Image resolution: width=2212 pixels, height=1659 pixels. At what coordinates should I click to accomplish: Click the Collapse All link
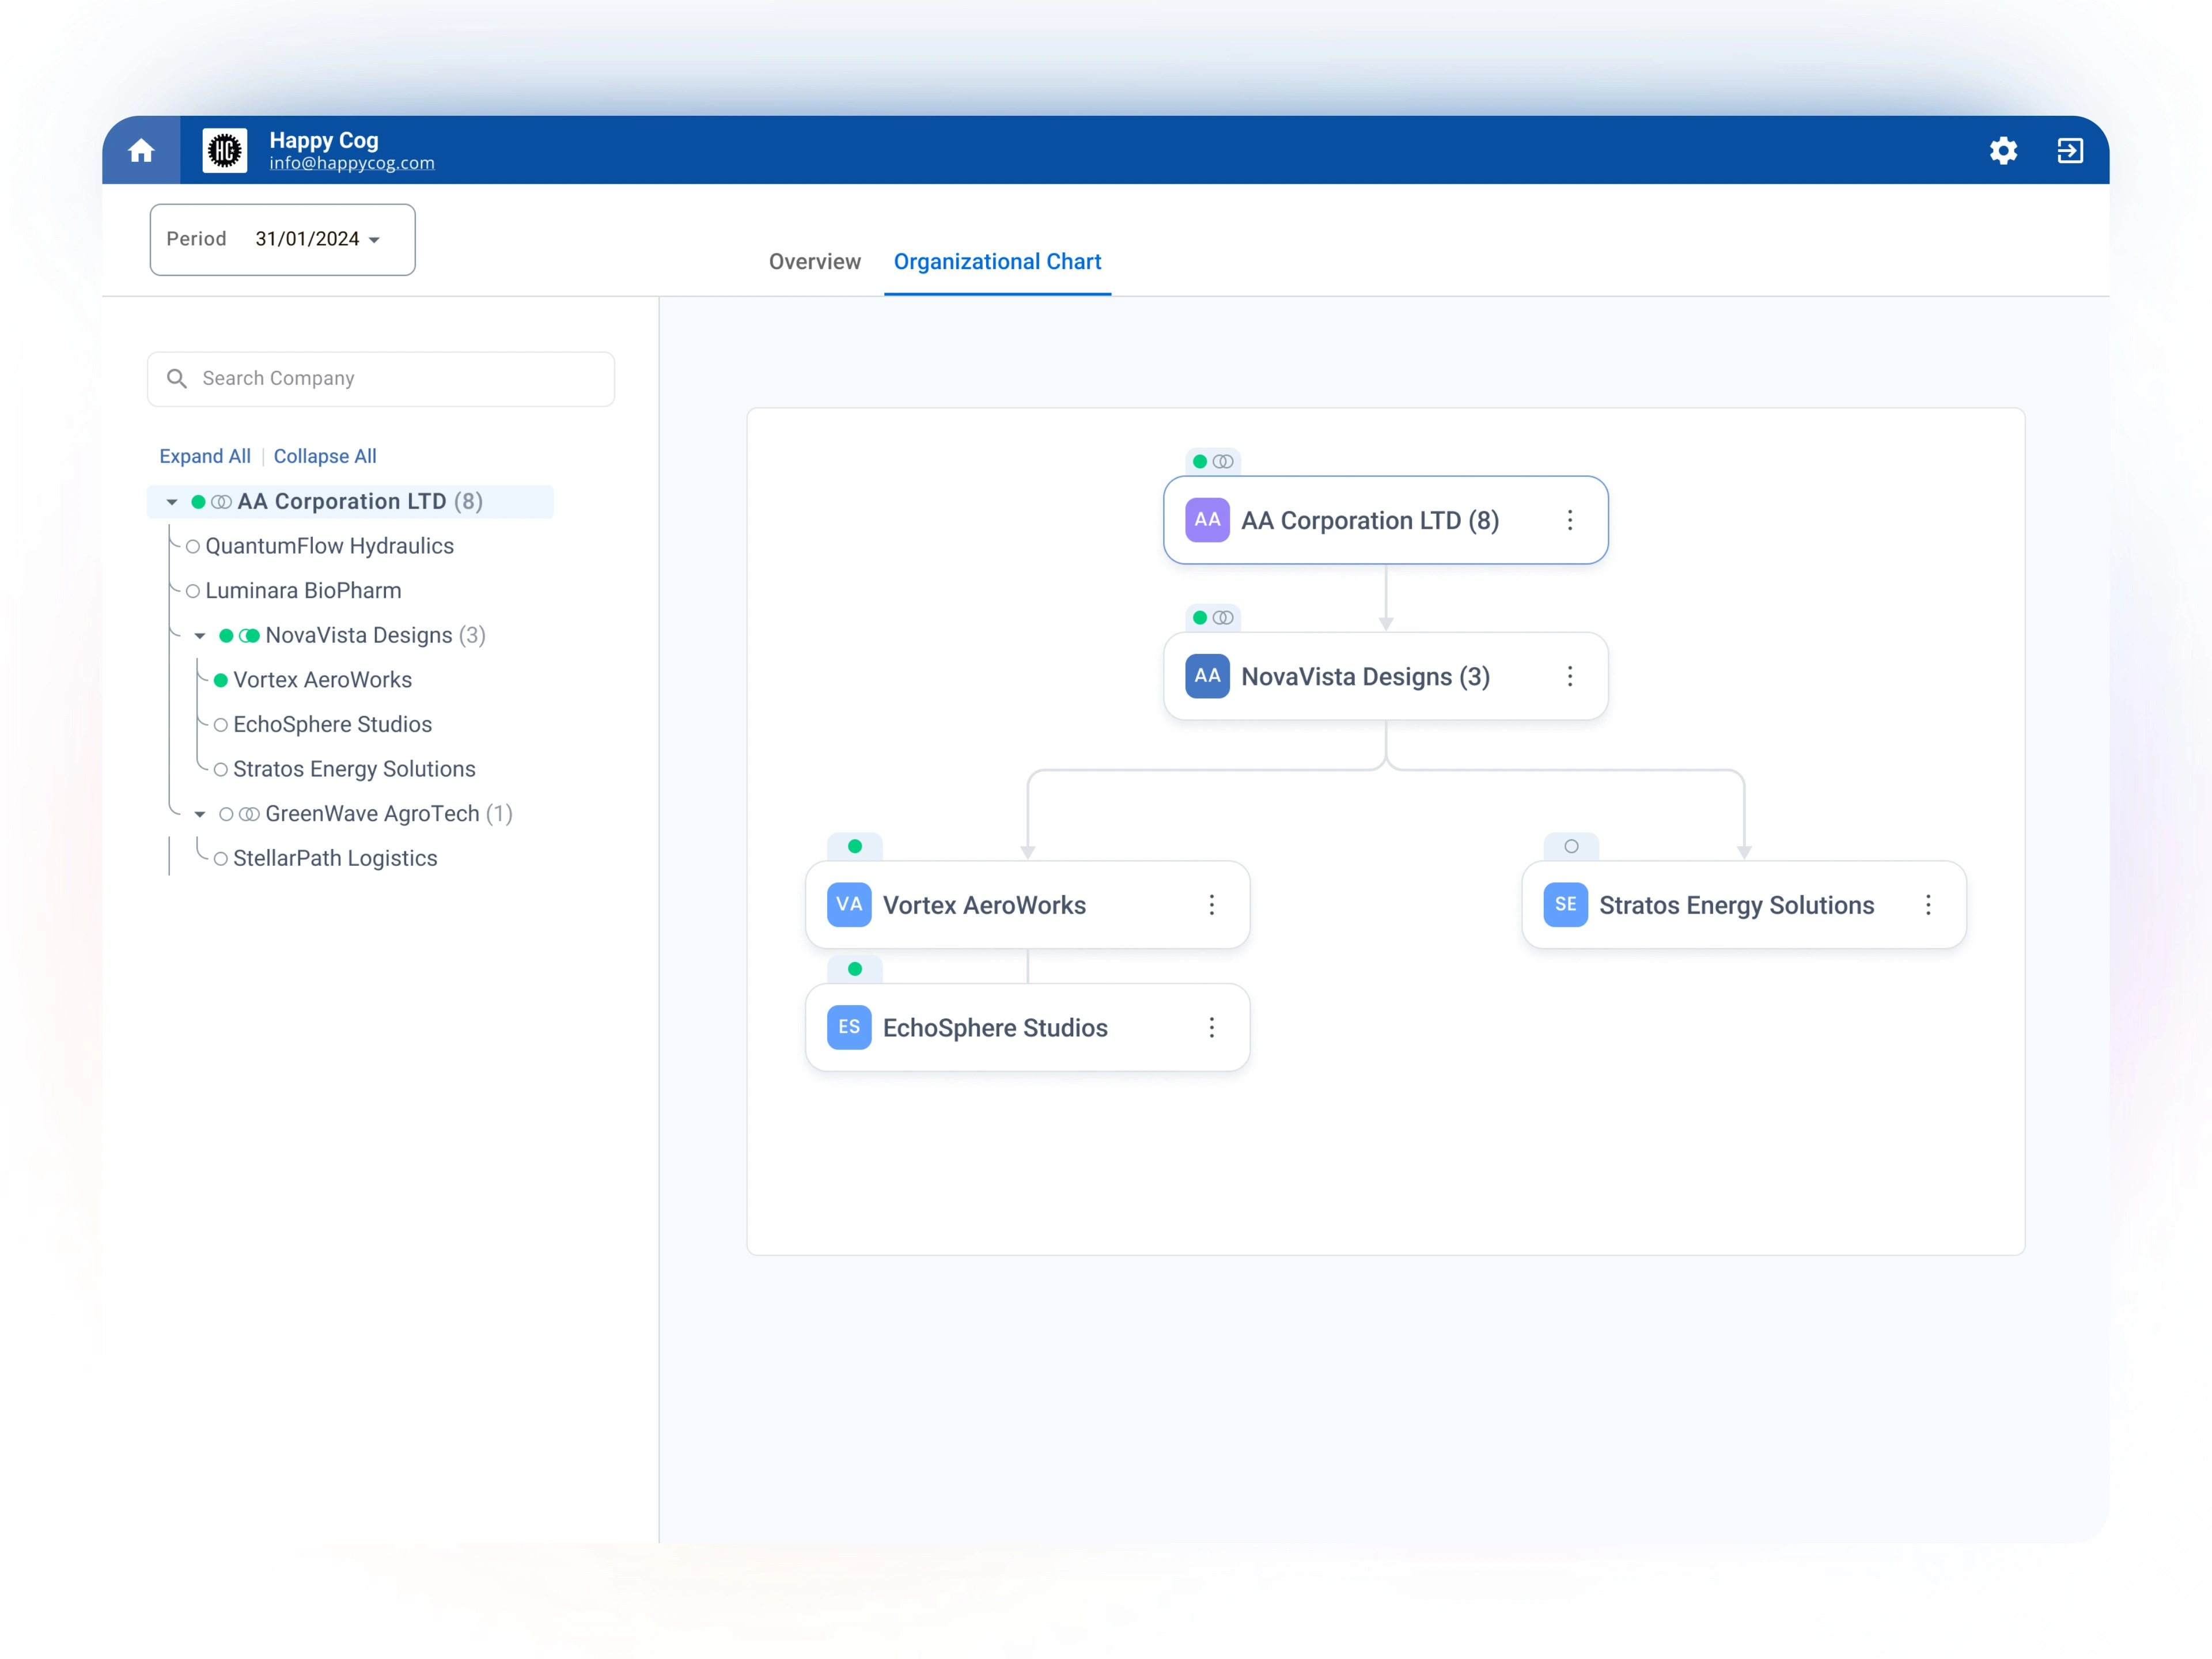pyautogui.click(x=325, y=456)
